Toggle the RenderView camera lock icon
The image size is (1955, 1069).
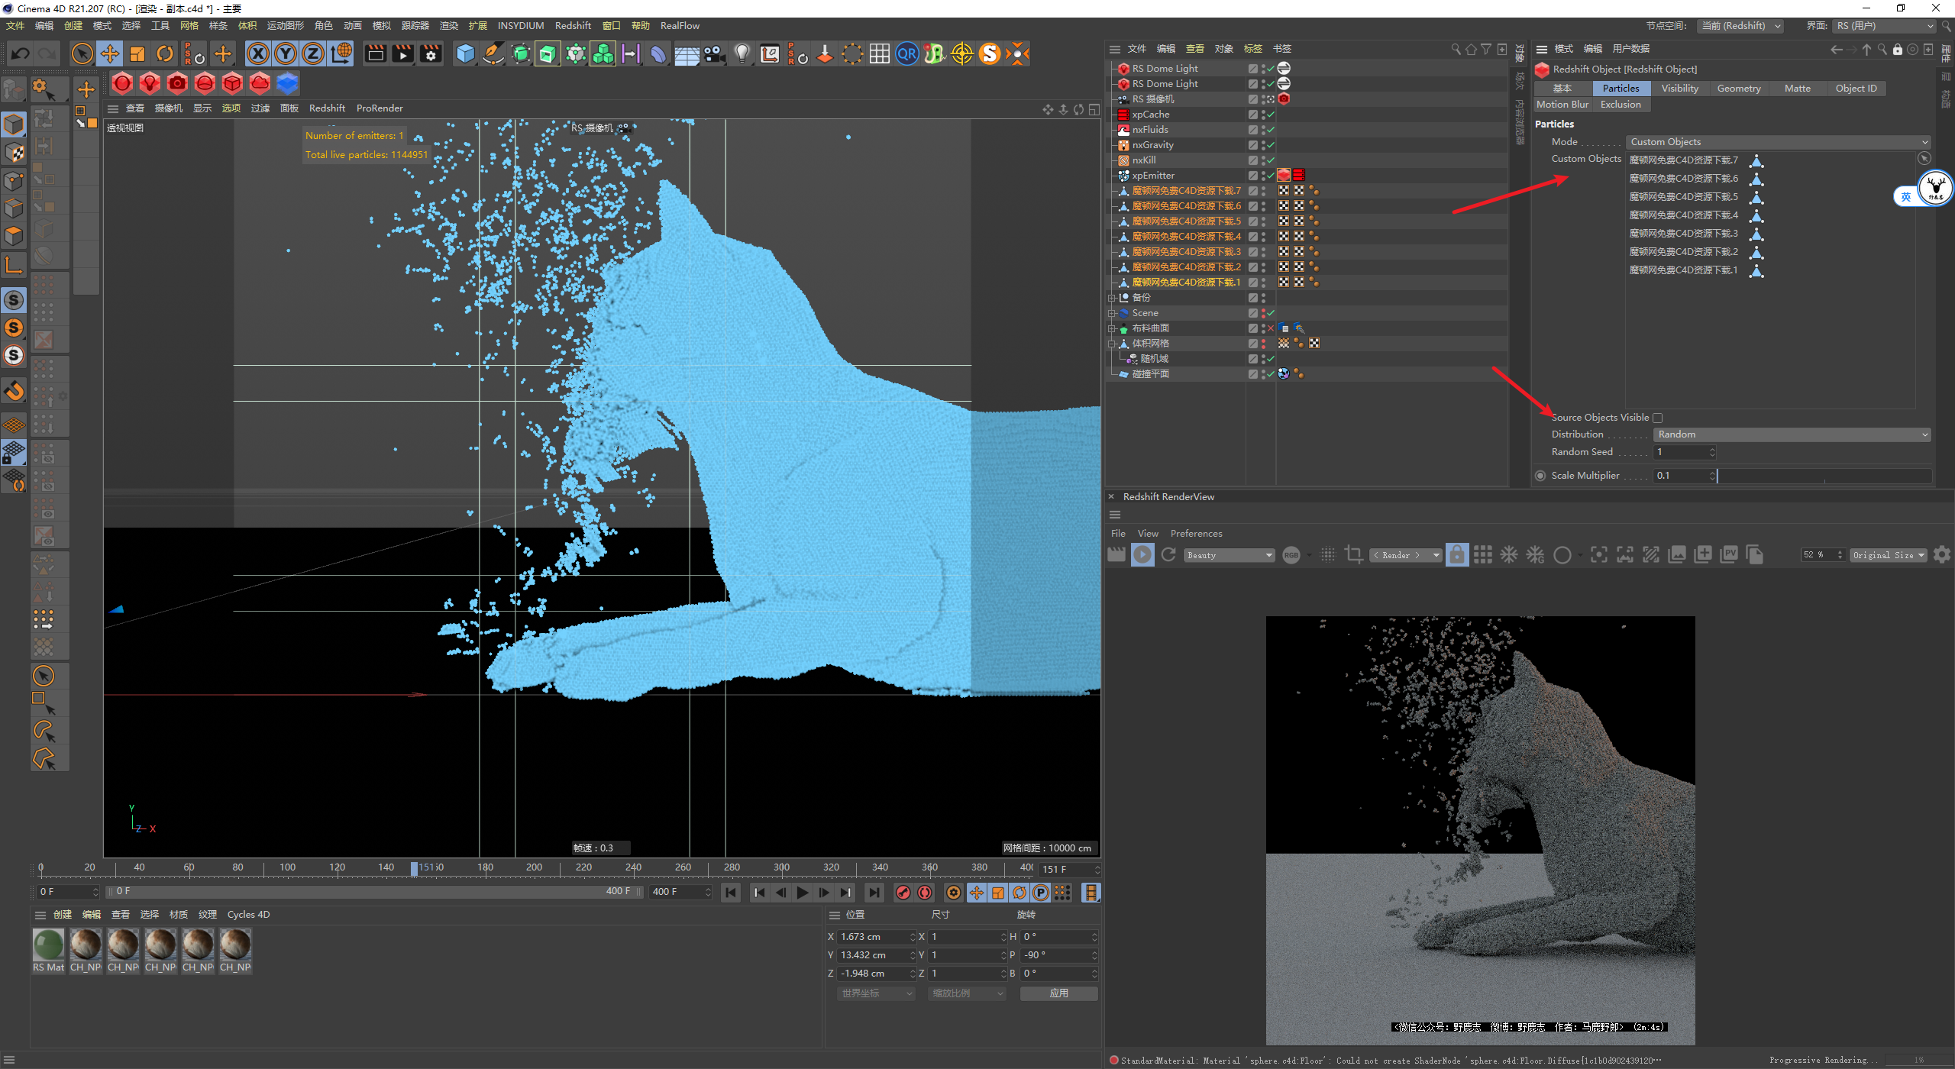pyautogui.click(x=1457, y=555)
